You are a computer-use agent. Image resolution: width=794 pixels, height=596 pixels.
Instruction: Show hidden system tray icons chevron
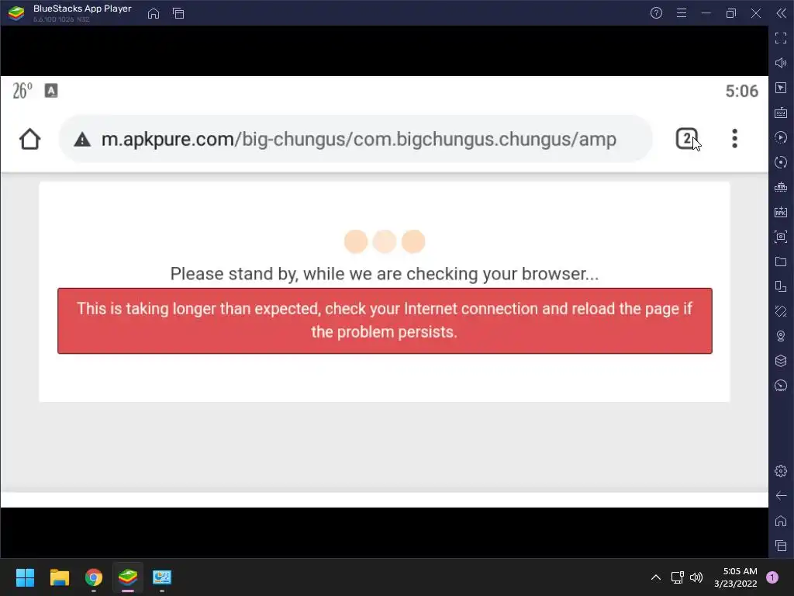coord(656,577)
